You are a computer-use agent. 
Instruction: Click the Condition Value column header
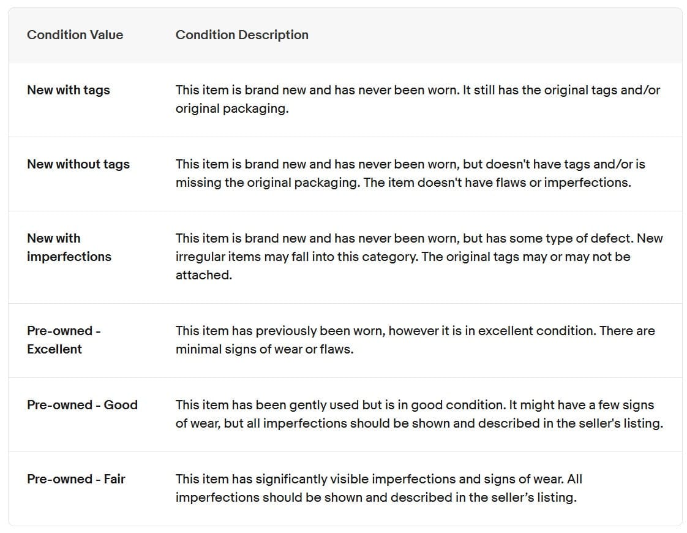point(75,35)
